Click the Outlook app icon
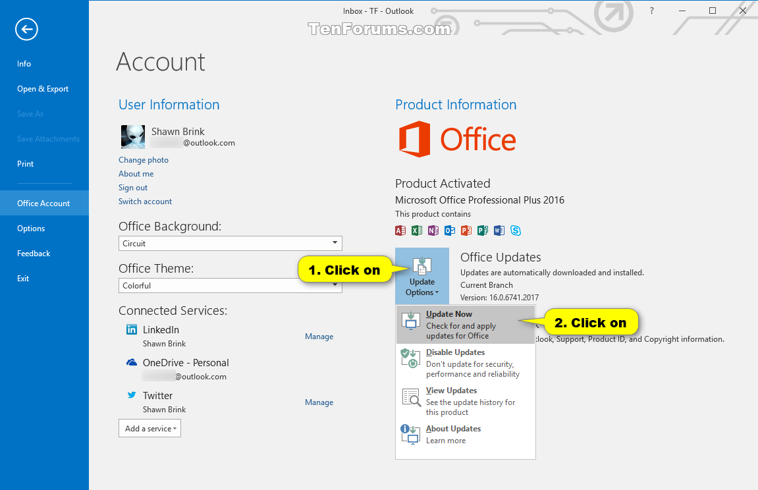 [450, 231]
